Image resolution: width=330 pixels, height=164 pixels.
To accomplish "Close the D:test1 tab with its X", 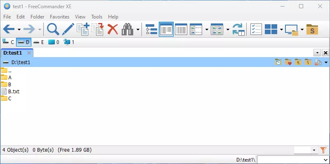I will coord(29,53).
